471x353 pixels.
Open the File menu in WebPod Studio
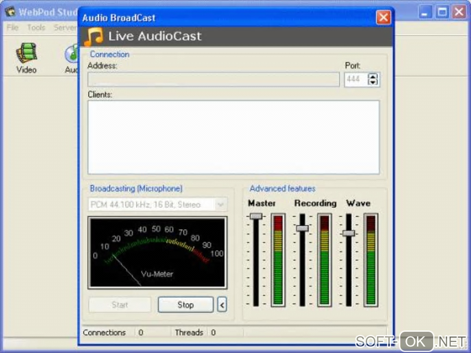click(12, 28)
